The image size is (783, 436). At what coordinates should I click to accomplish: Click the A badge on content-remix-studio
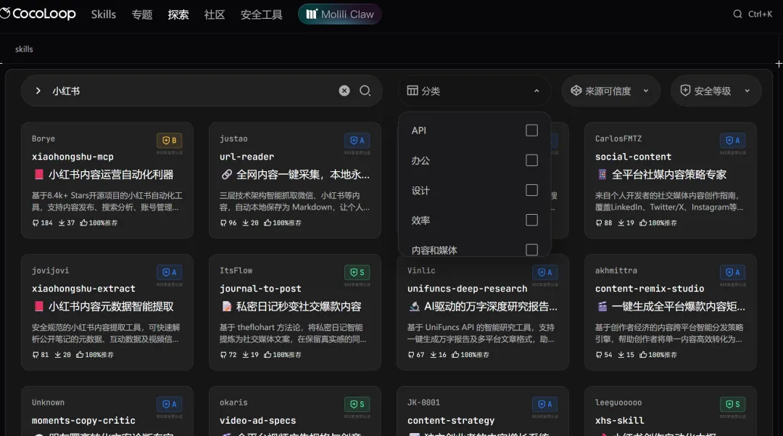(732, 272)
